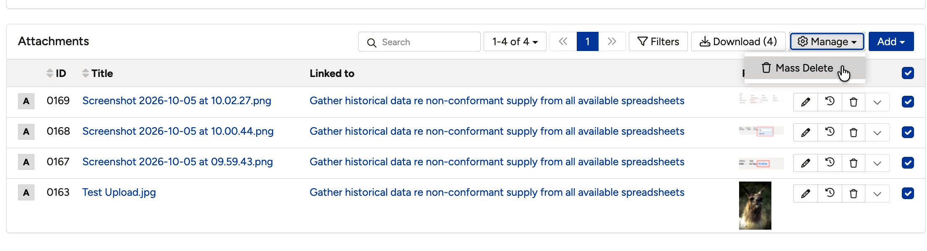This screenshot has height=251, width=927.
Task: Uncheck attachment 0168 checkbox
Action: click(908, 132)
